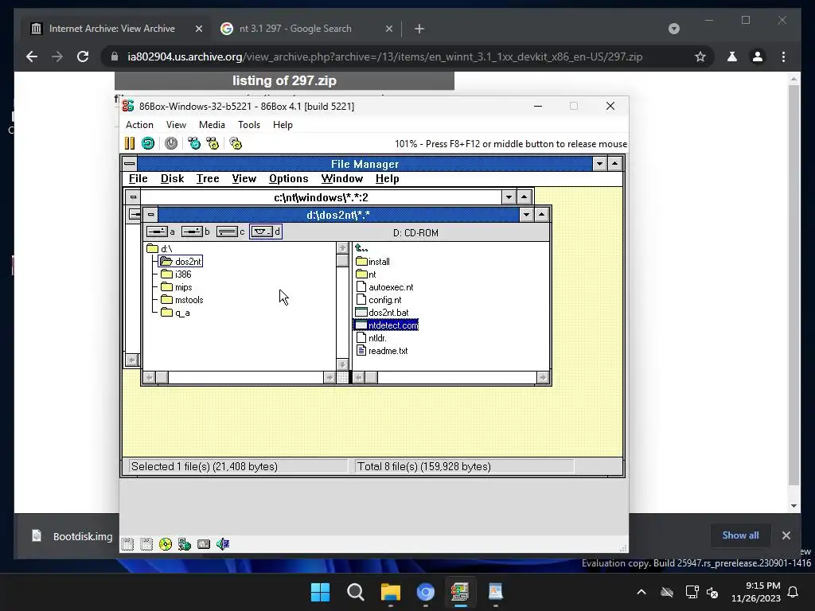Click tree pane scroll down arrow
Screen dimensions: 815x611
[342, 364]
